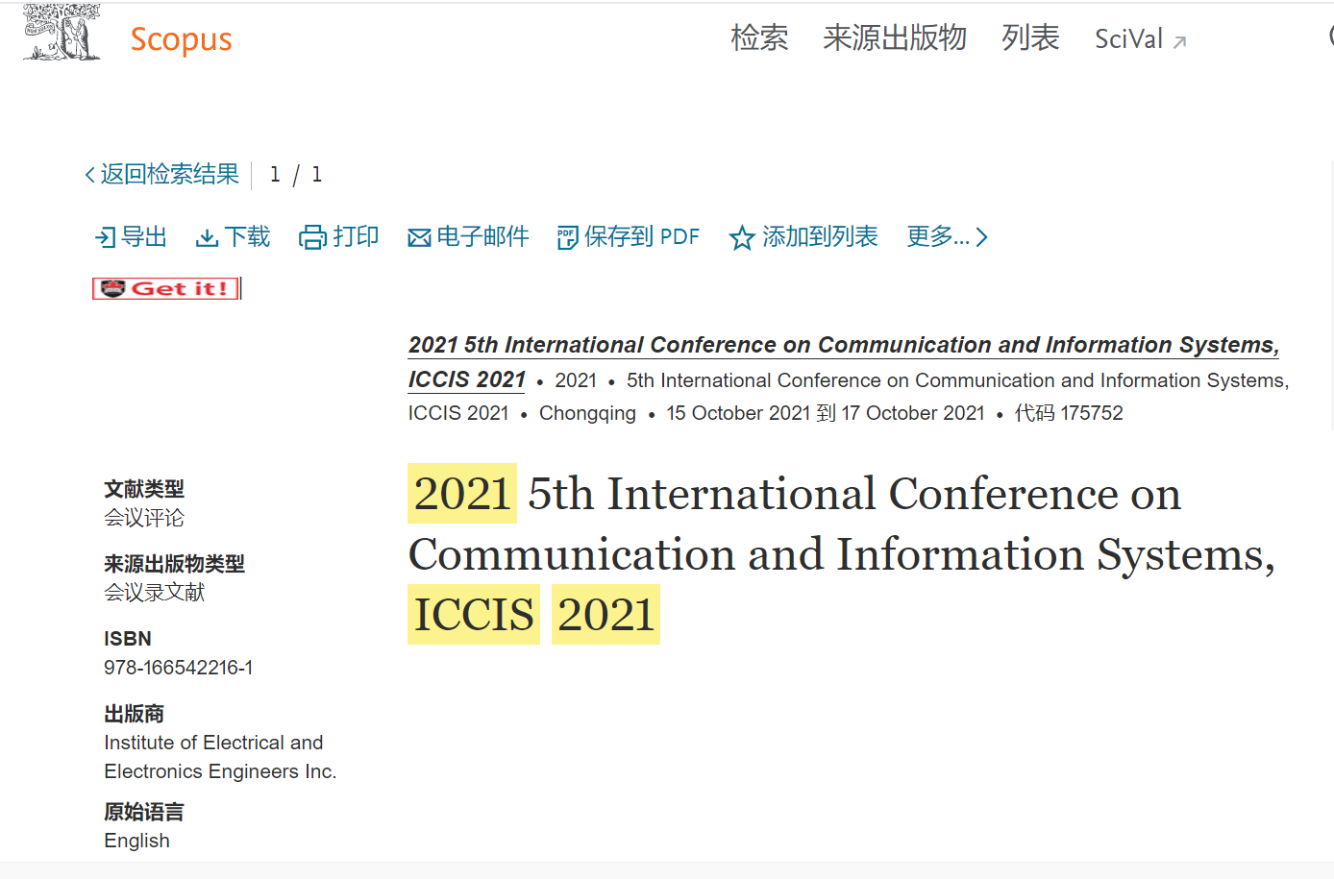Click the 原始语言 heading
Viewport: 1334px width, 879px height.
point(144,812)
